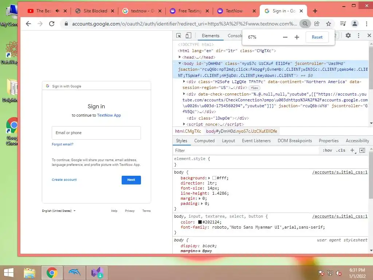The height and width of the screenshot is (280, 373).
Task: Open the DevTools Elements tab
Action: click(211, 36)
